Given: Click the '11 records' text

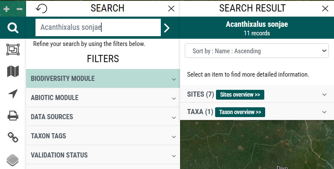Looking at the screenshot, I should tap(257, 33).
